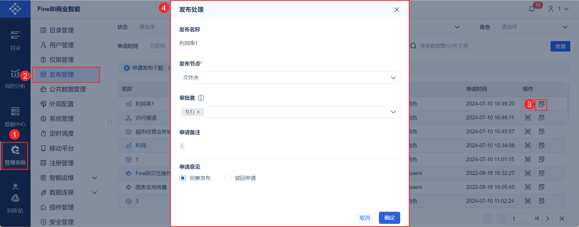Expand the 审批者 dropdown arrow
Image resolution: width=579 pixels, height=227 pixels.
coord(393,112)
